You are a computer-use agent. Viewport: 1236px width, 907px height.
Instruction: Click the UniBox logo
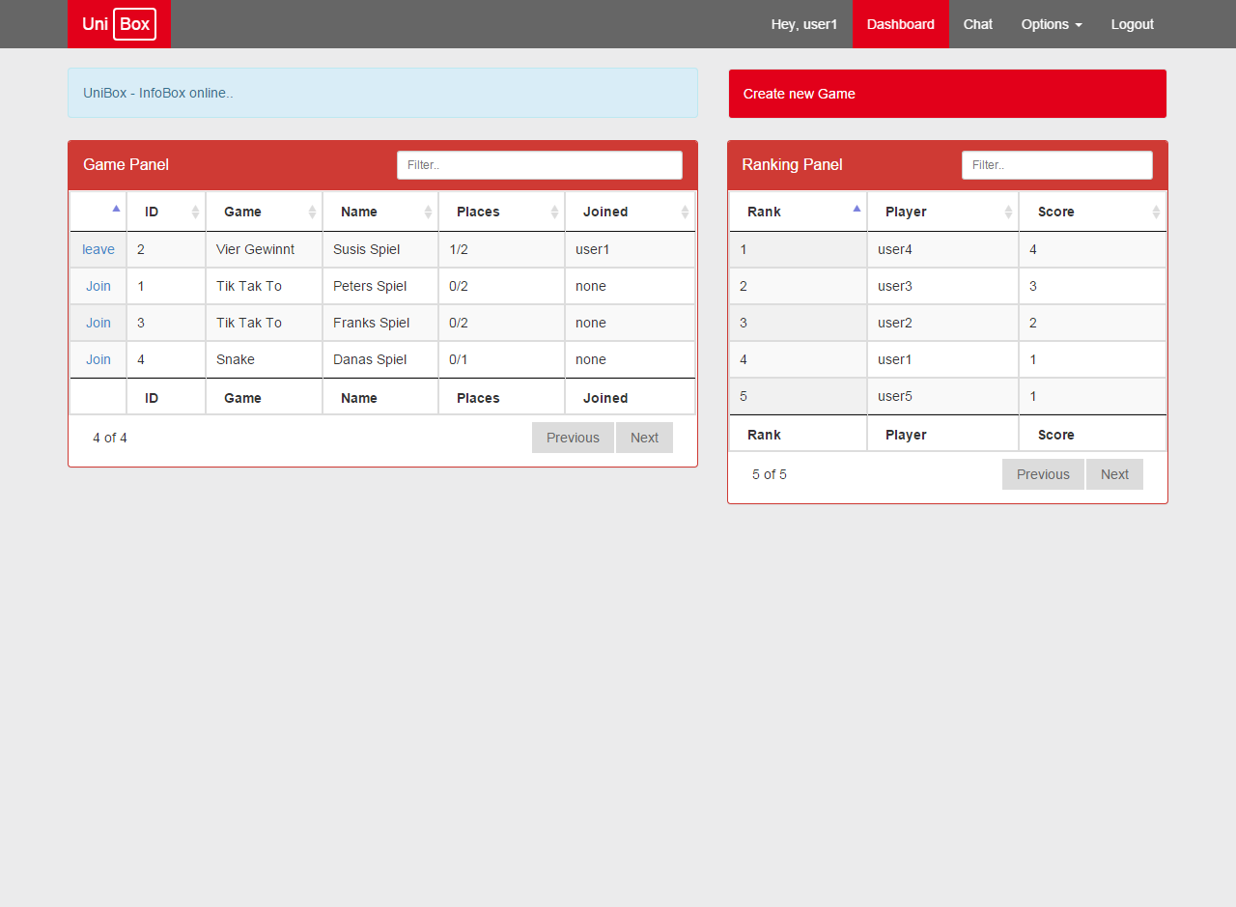pos(119,24)
